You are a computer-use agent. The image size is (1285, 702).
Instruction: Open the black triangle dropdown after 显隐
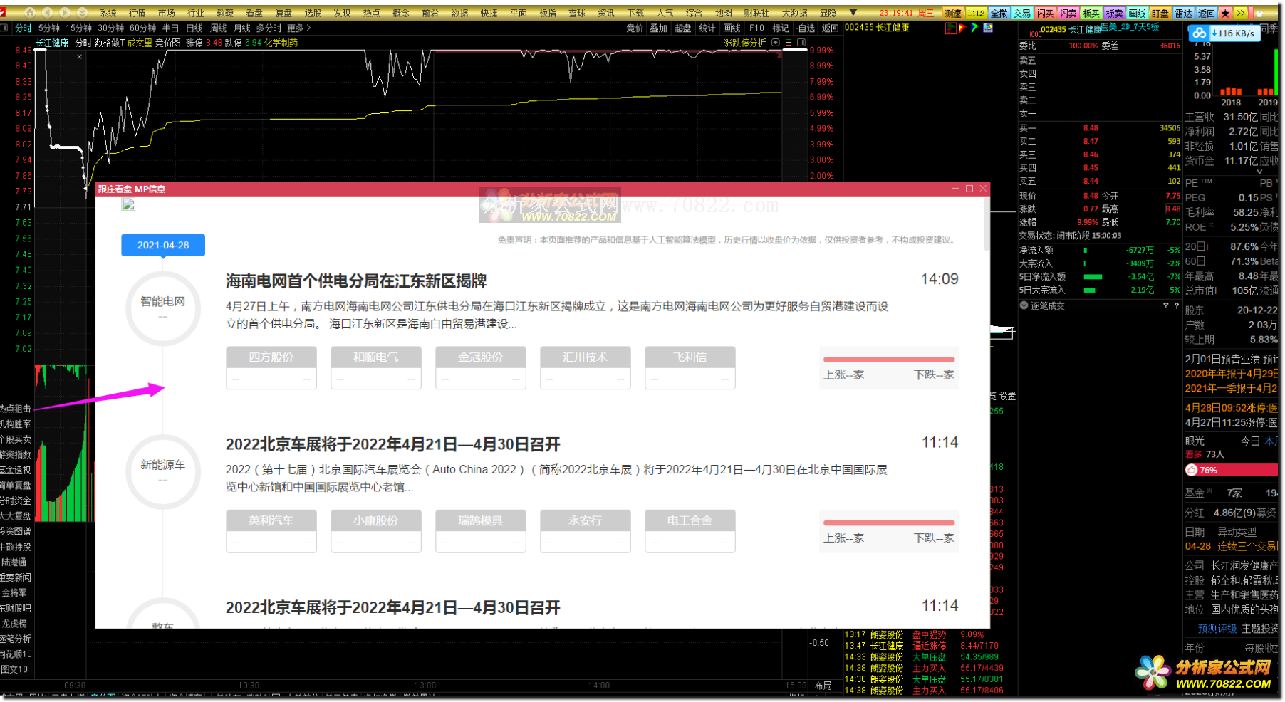(x=853, y=13)
